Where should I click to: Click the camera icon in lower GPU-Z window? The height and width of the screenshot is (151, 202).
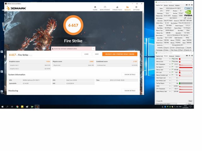(187, 56)
